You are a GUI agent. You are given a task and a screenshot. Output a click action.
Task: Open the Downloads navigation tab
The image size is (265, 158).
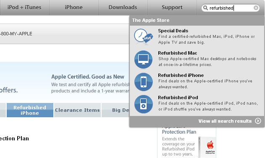pyautogui.click(x=123, y=8)
